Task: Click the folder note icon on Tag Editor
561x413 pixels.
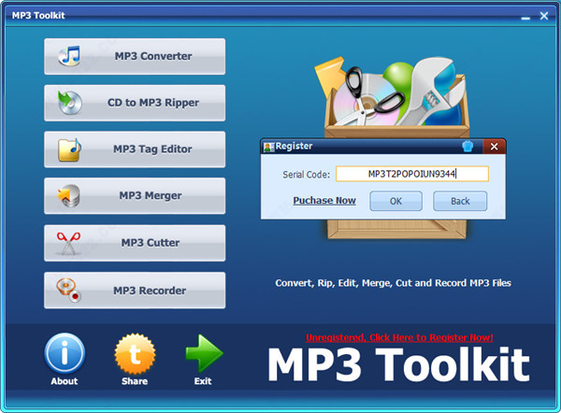Action: tap(70, 150)
